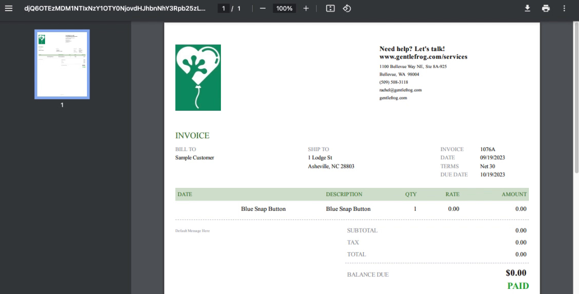
Task: Click the rotate counterclockwise icon
Action: tap(347, 8)
